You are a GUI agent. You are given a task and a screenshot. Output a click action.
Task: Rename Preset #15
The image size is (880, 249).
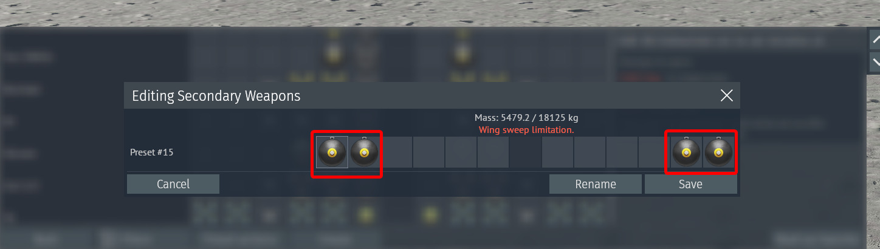tap(596, 184)
